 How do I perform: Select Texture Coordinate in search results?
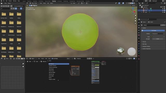click(53, 67)
